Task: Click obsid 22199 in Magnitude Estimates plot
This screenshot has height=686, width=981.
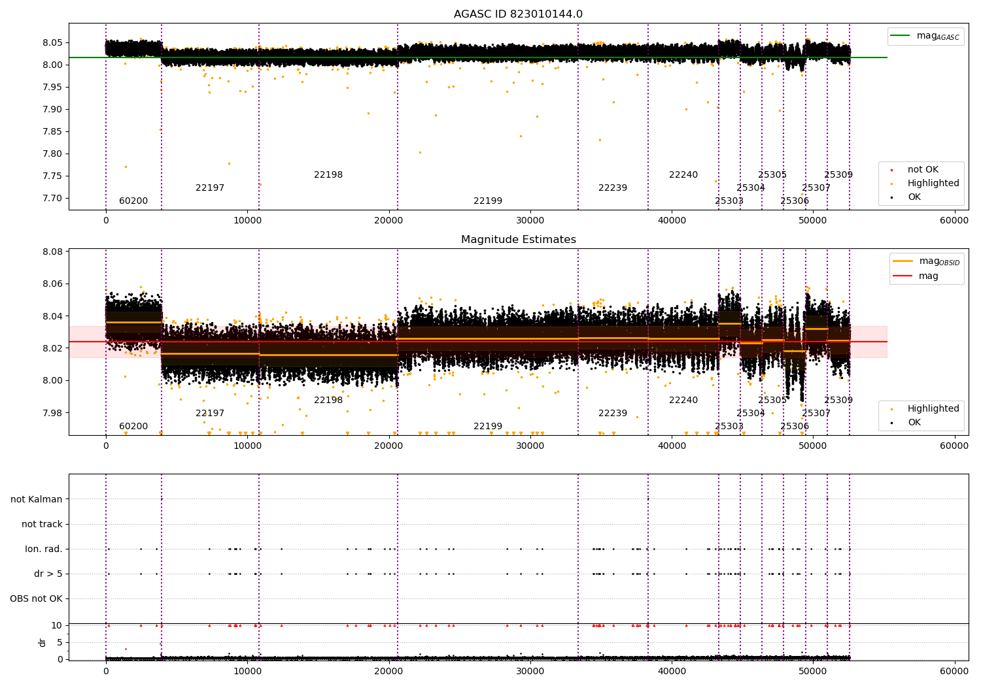Action: point(488,427)
